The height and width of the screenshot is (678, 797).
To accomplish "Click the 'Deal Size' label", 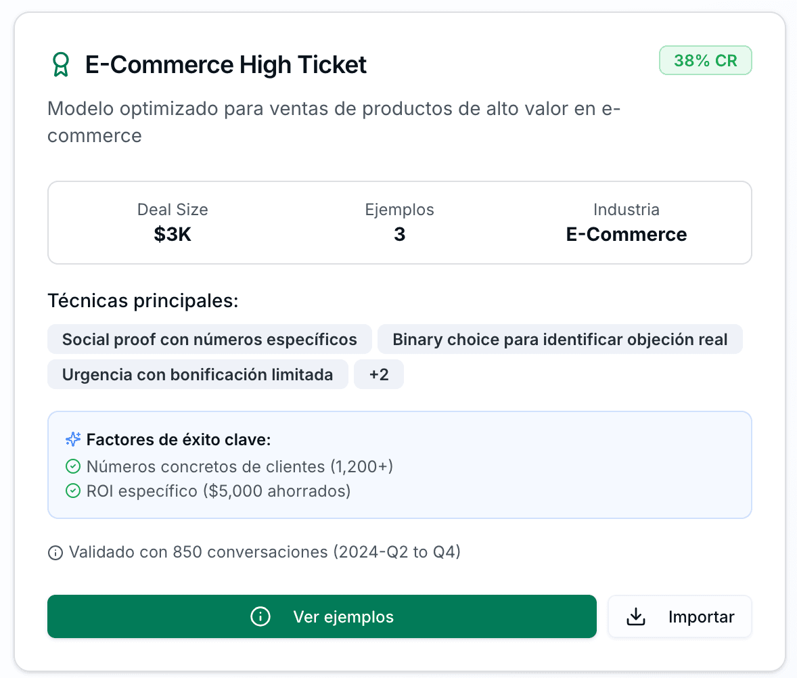I will tap(173, 209).
